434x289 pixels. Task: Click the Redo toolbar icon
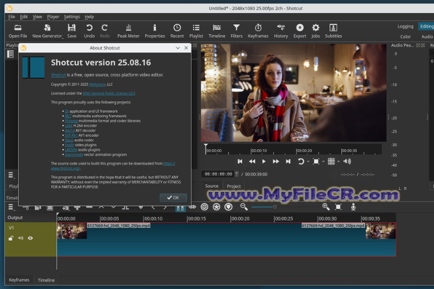click(105, 31)
